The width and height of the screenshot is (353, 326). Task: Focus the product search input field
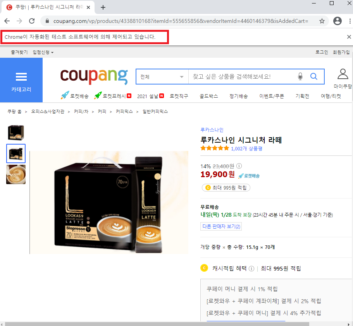point(243,76)
